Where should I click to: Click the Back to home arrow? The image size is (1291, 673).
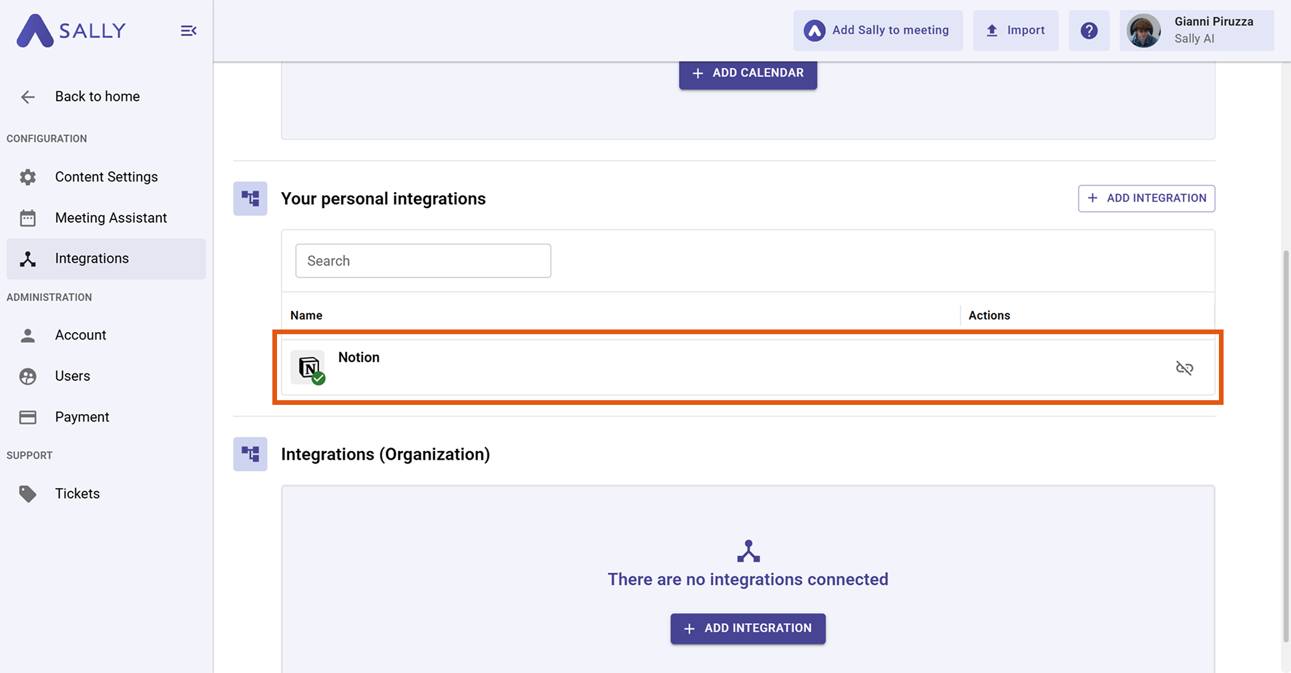tap(28, 97)
